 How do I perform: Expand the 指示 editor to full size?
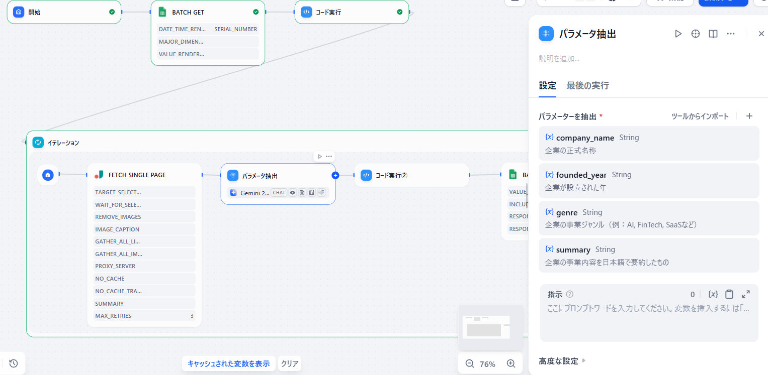click(x=746, y=294)
